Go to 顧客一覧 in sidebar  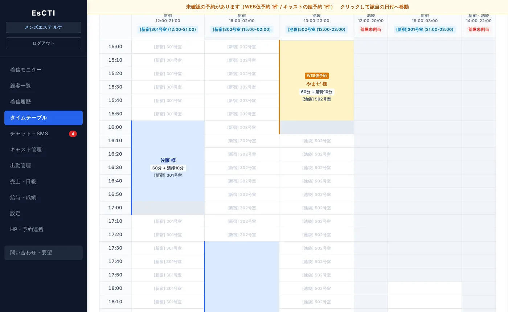44,86
